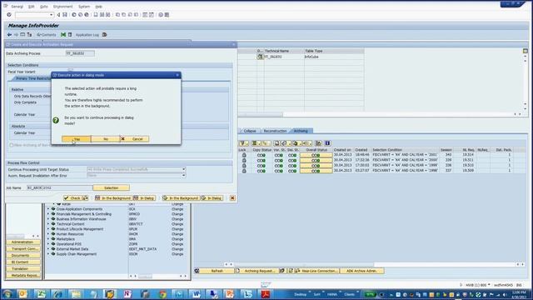Image resolution: width=533 pixels, height=300 pixels.
Task: Click the hierarchy icon next to Contents
Action: [30, 35]
